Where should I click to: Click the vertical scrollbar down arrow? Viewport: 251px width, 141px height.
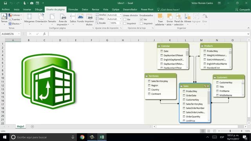249,123
